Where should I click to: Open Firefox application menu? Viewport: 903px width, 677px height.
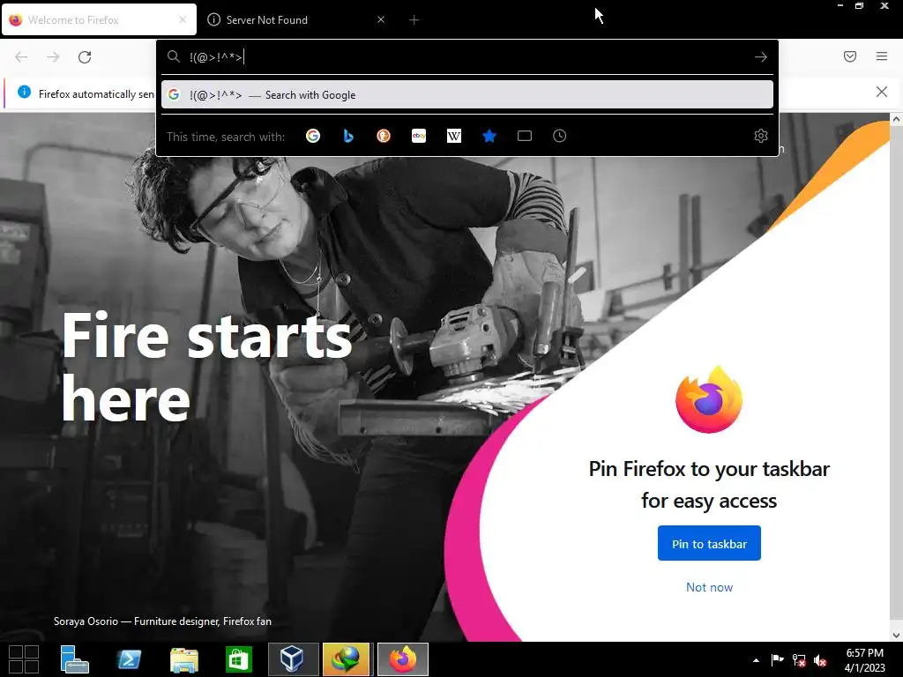click(x=881, y=56)
